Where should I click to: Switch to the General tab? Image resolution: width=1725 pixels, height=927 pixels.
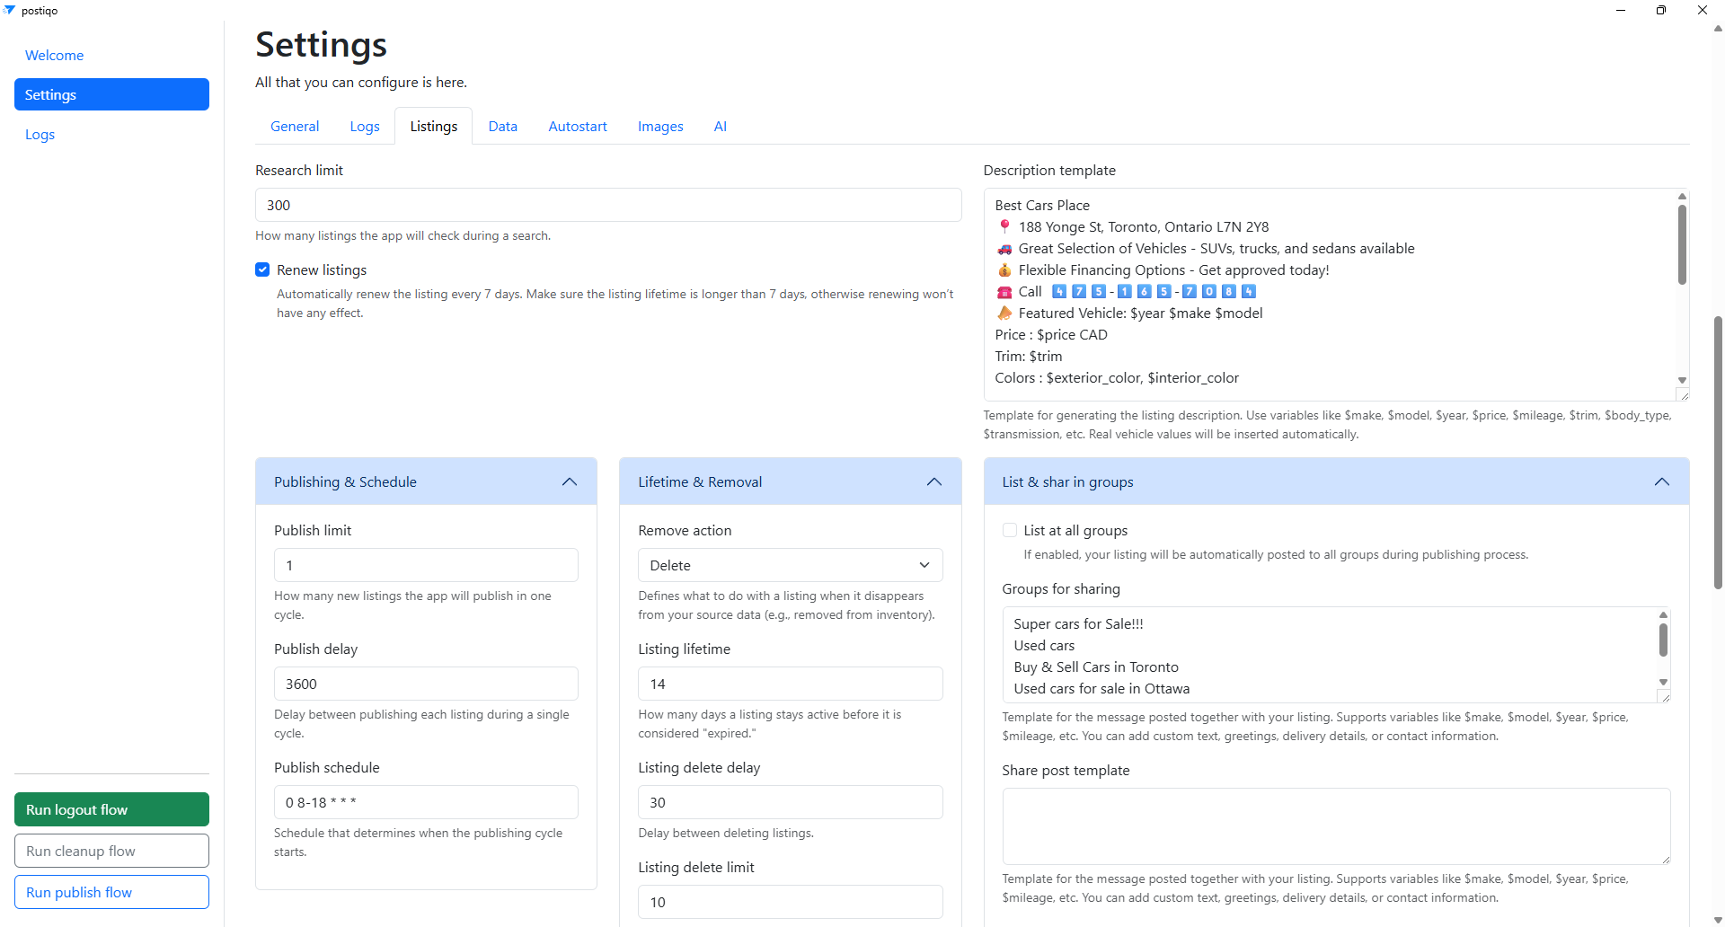coord(294,126)
